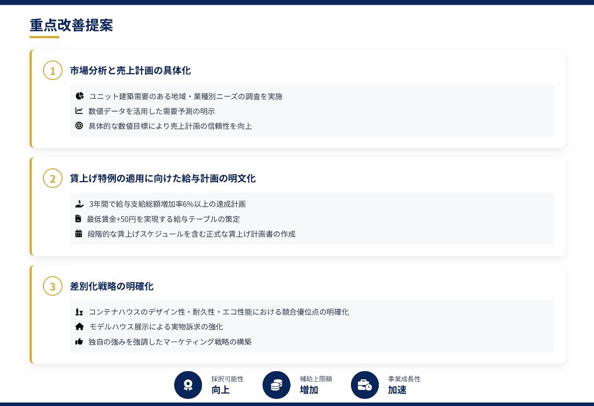
Task: Select the document icon for 最低賃金+50円 item
Action: click(79, 219)
